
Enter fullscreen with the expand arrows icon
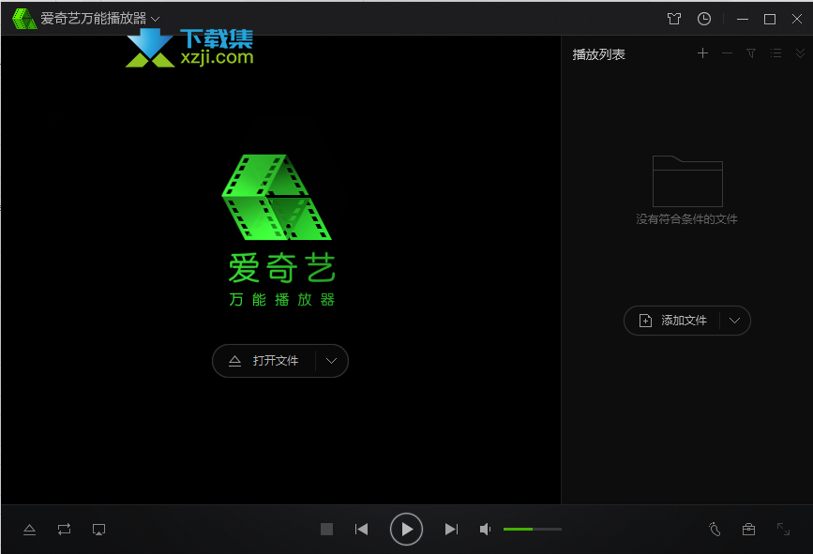coord(783,529)
